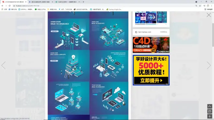Open the zoom magnifier icon in address bar
The image size is (214, 120).
click(196, 6)
